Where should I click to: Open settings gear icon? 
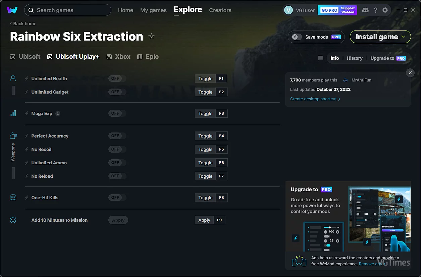click(385, 10)
